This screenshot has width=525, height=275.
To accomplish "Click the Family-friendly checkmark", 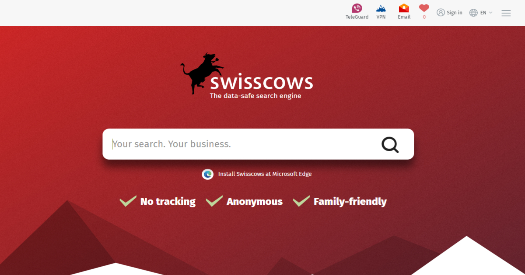I will [301, 201].
